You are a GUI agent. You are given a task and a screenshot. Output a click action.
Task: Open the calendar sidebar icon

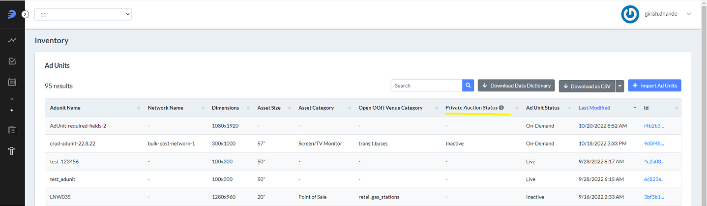12,82
